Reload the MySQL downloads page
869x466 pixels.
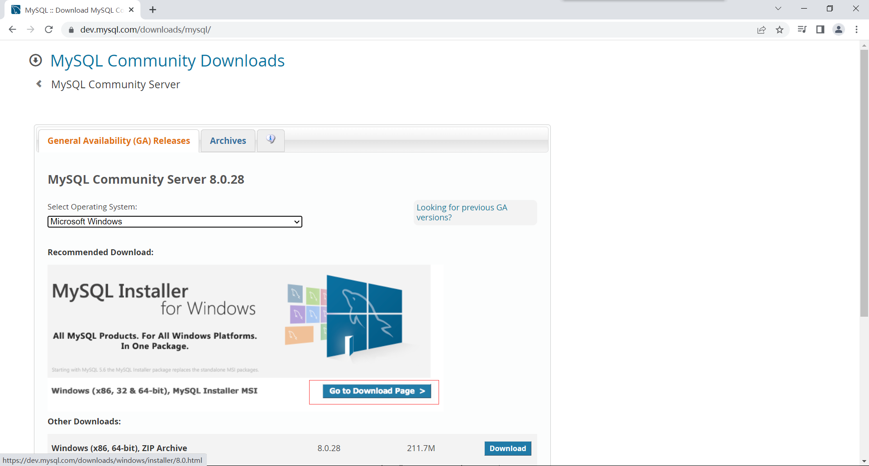click(x=49, y=29)
